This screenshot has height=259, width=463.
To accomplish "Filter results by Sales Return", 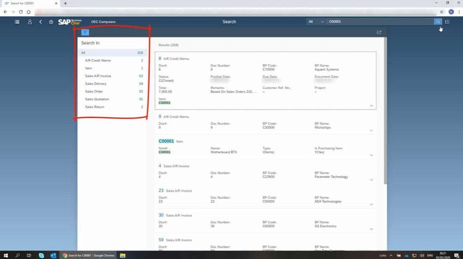I will (x=112, y=107).
